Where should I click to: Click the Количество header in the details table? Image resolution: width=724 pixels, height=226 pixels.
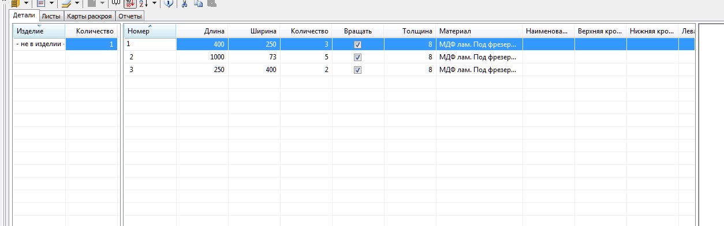tap(306, 31)
